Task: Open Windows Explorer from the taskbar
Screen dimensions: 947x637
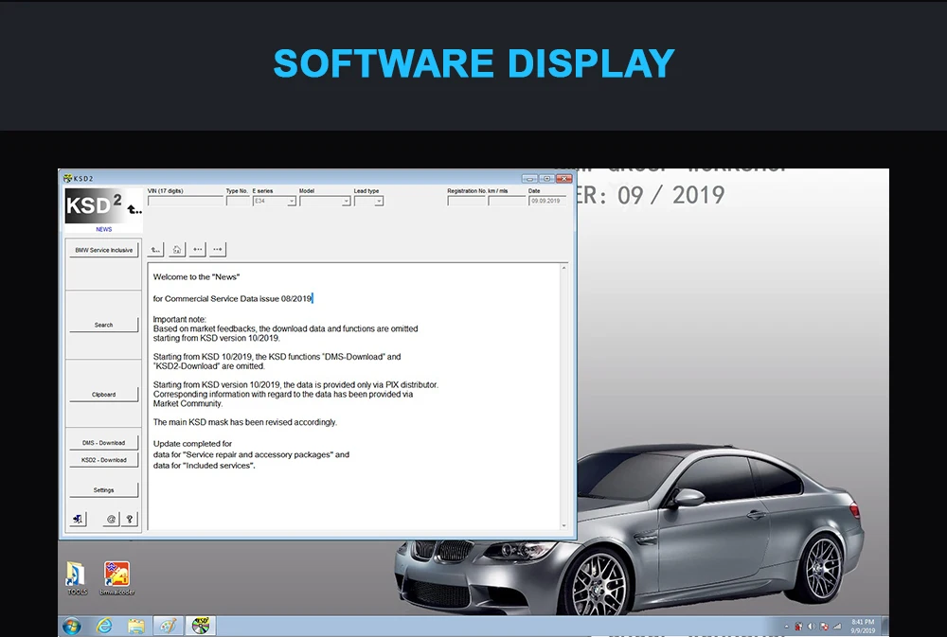Action: tap(136, 627)
